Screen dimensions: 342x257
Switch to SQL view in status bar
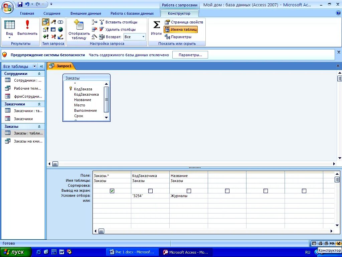(332, 243)
